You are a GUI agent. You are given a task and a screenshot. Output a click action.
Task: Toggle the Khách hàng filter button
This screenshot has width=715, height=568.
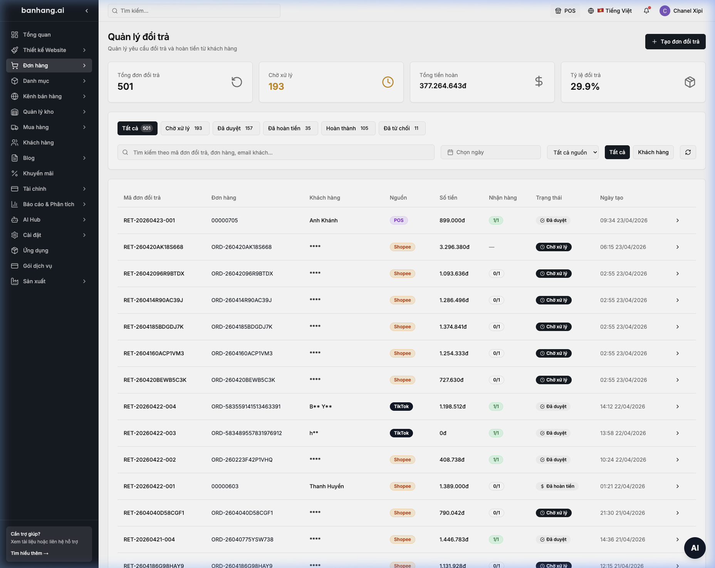coord(653,152)
